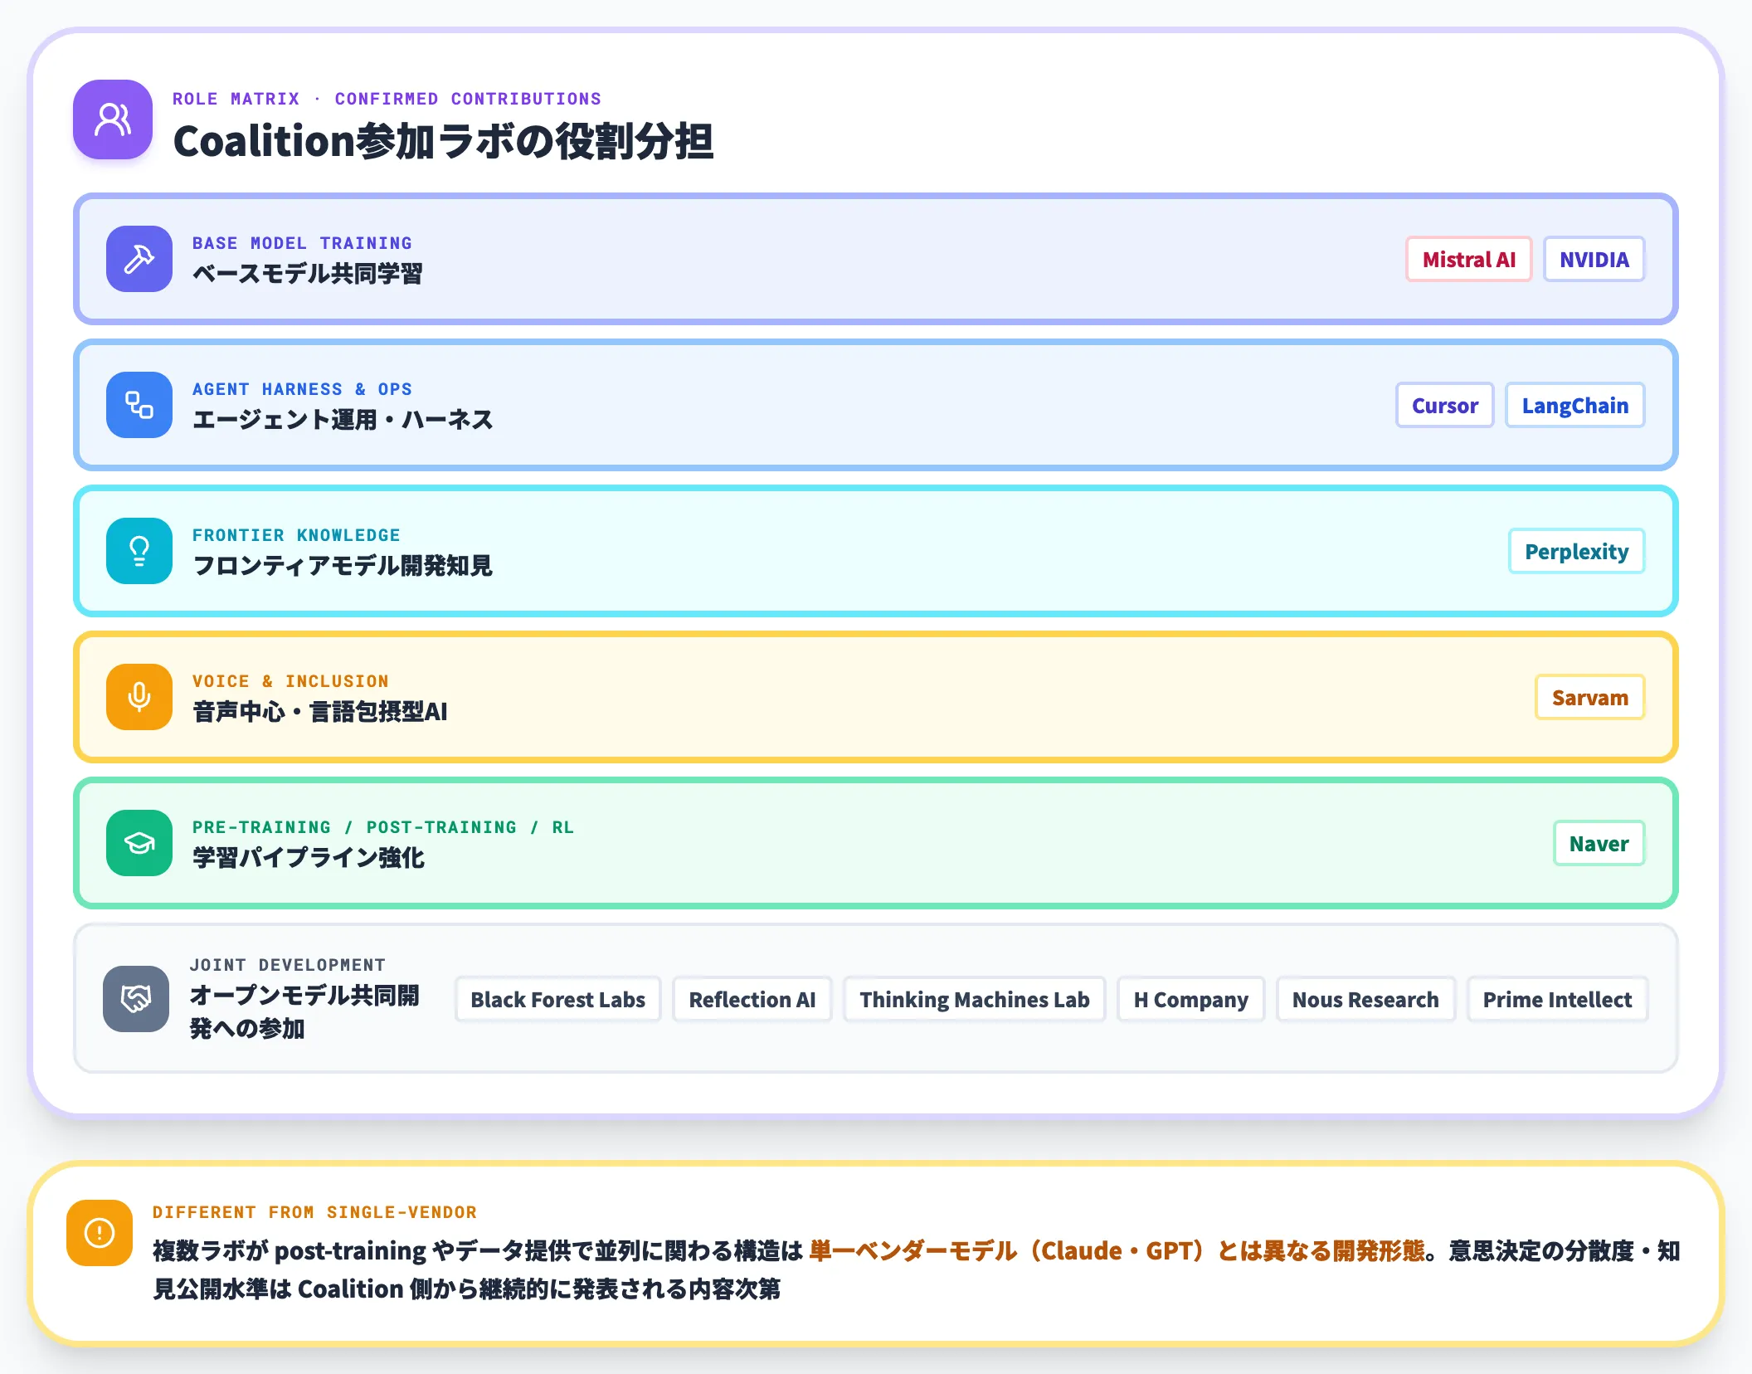Click the lightbulb icon for Frontier Knowledge
This screenshot has width=1752, height=1374.
pos(139,551)
